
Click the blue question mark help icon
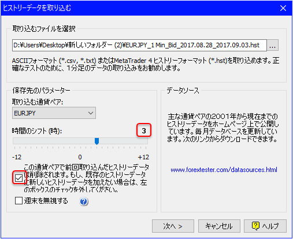pos(84,201)
